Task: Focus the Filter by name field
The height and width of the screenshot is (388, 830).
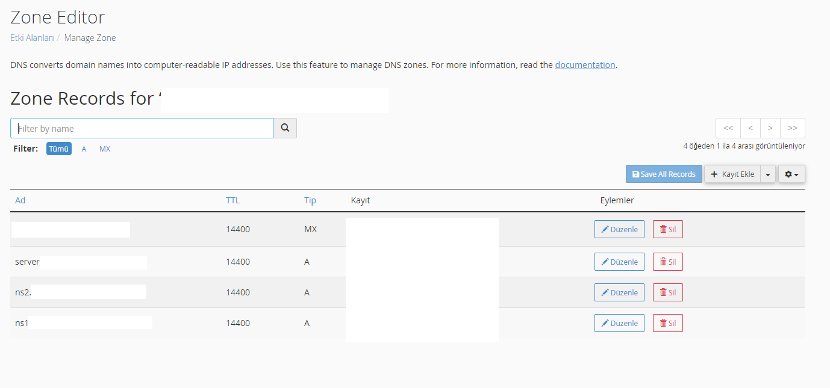Action: point(142,128)
